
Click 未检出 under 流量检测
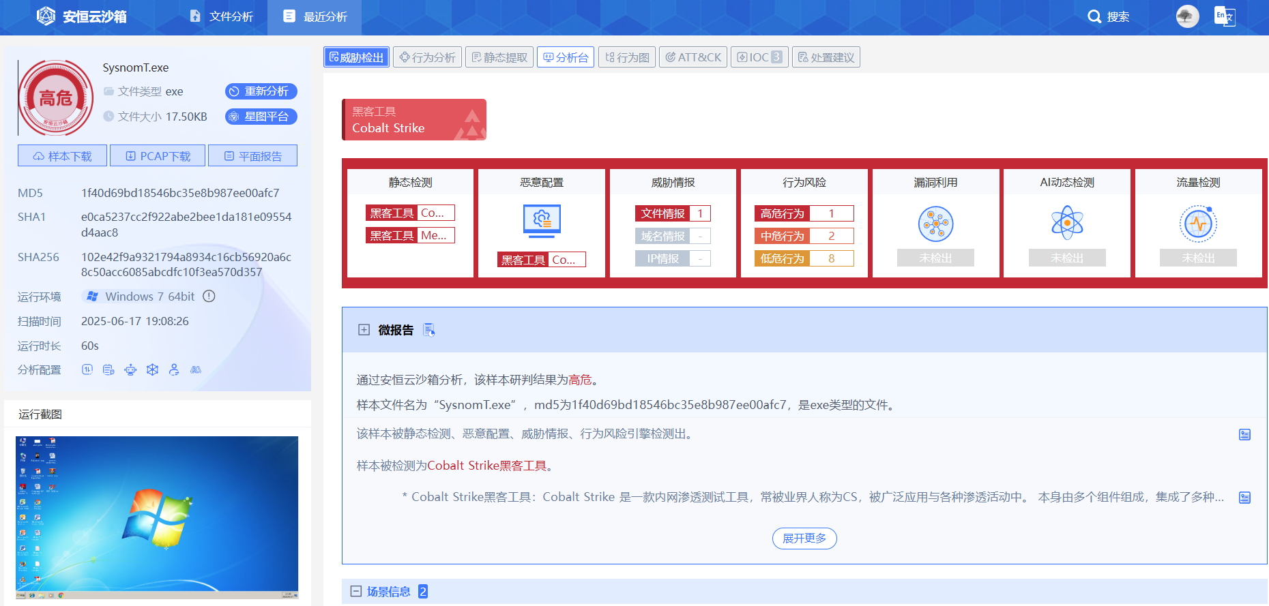pyautogui.click(x=1198, y=258)
